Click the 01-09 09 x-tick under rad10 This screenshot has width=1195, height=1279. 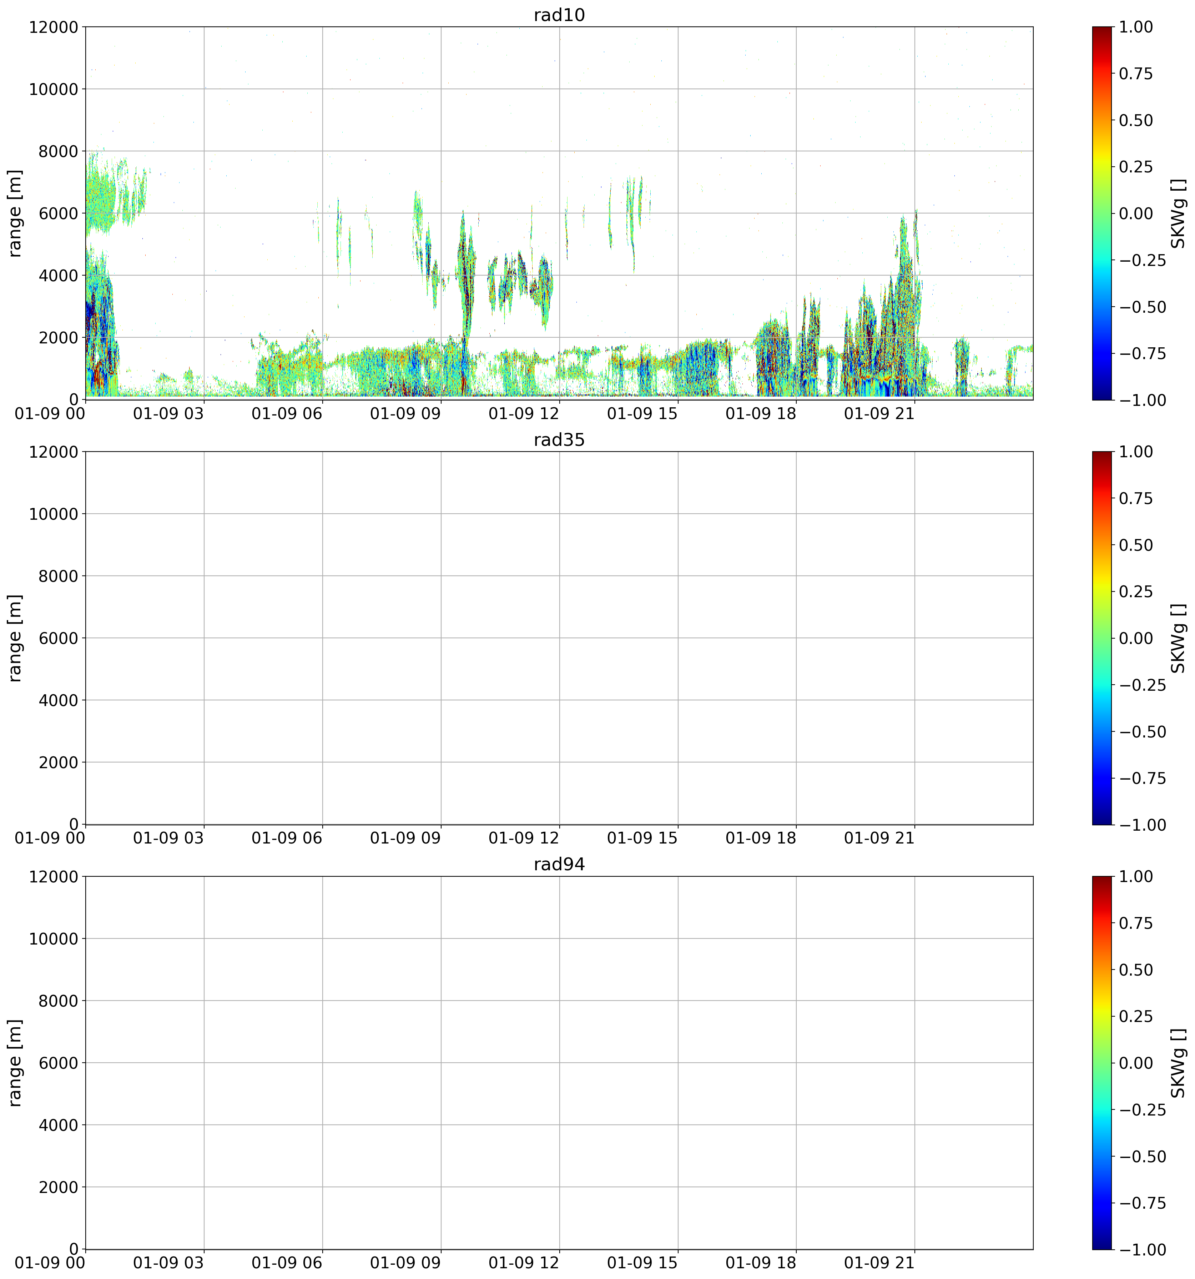(405, 414)
